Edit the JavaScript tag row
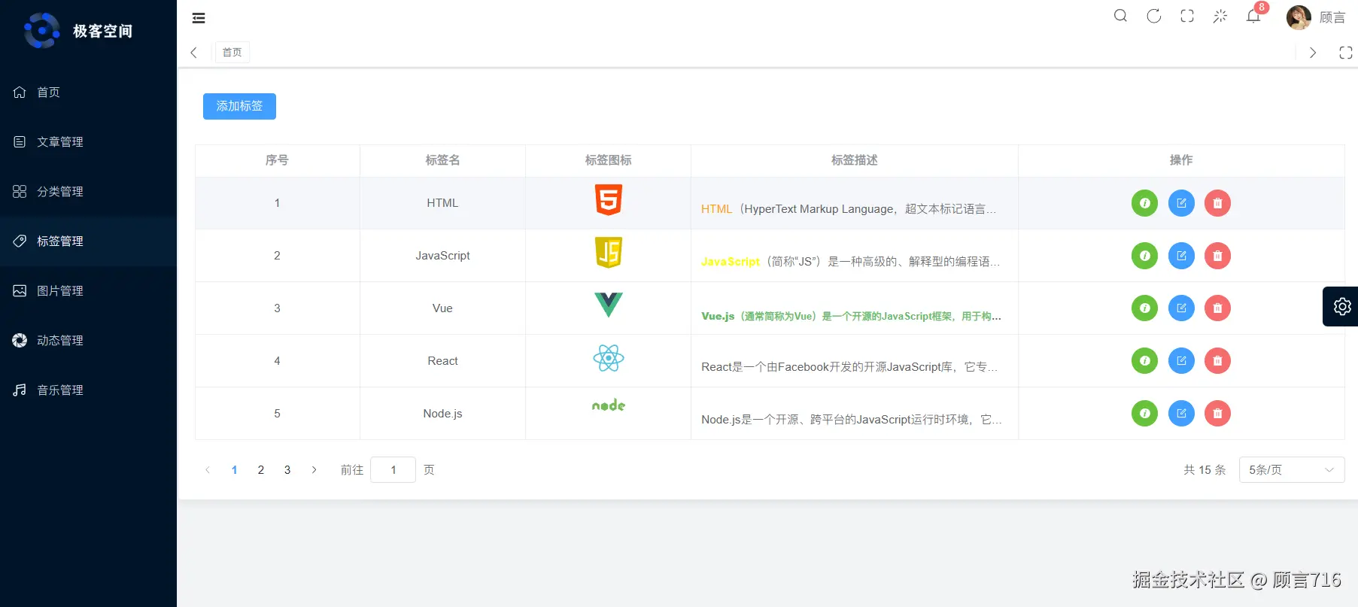 click(1181, 256)
